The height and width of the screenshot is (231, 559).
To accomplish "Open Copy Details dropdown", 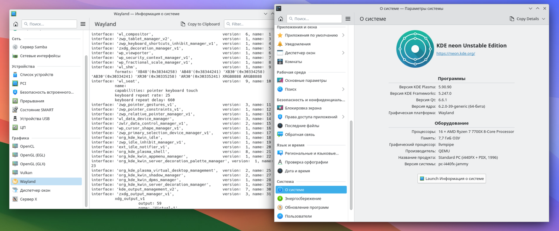I will coord(527,19).
